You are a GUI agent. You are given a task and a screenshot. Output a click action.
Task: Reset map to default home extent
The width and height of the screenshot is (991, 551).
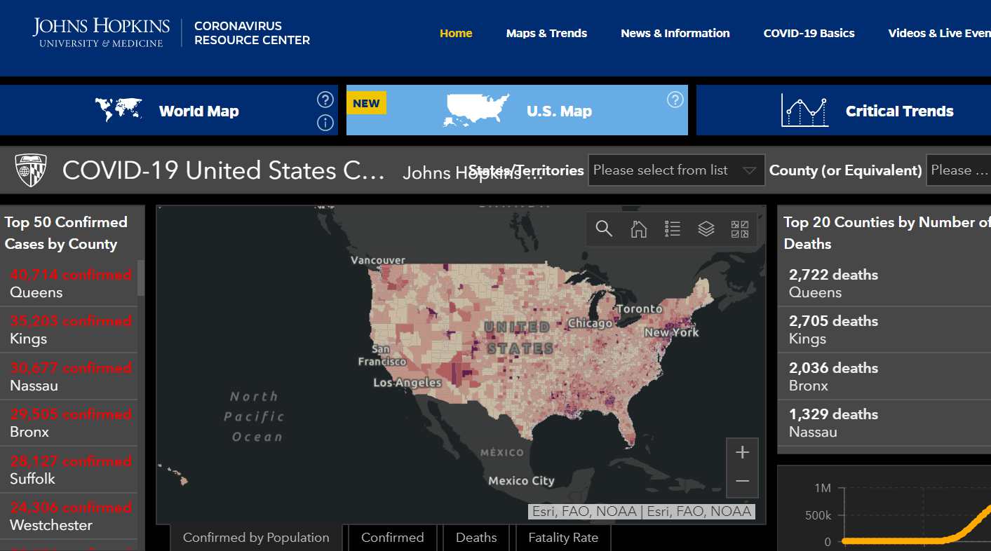tap(638, 229)
